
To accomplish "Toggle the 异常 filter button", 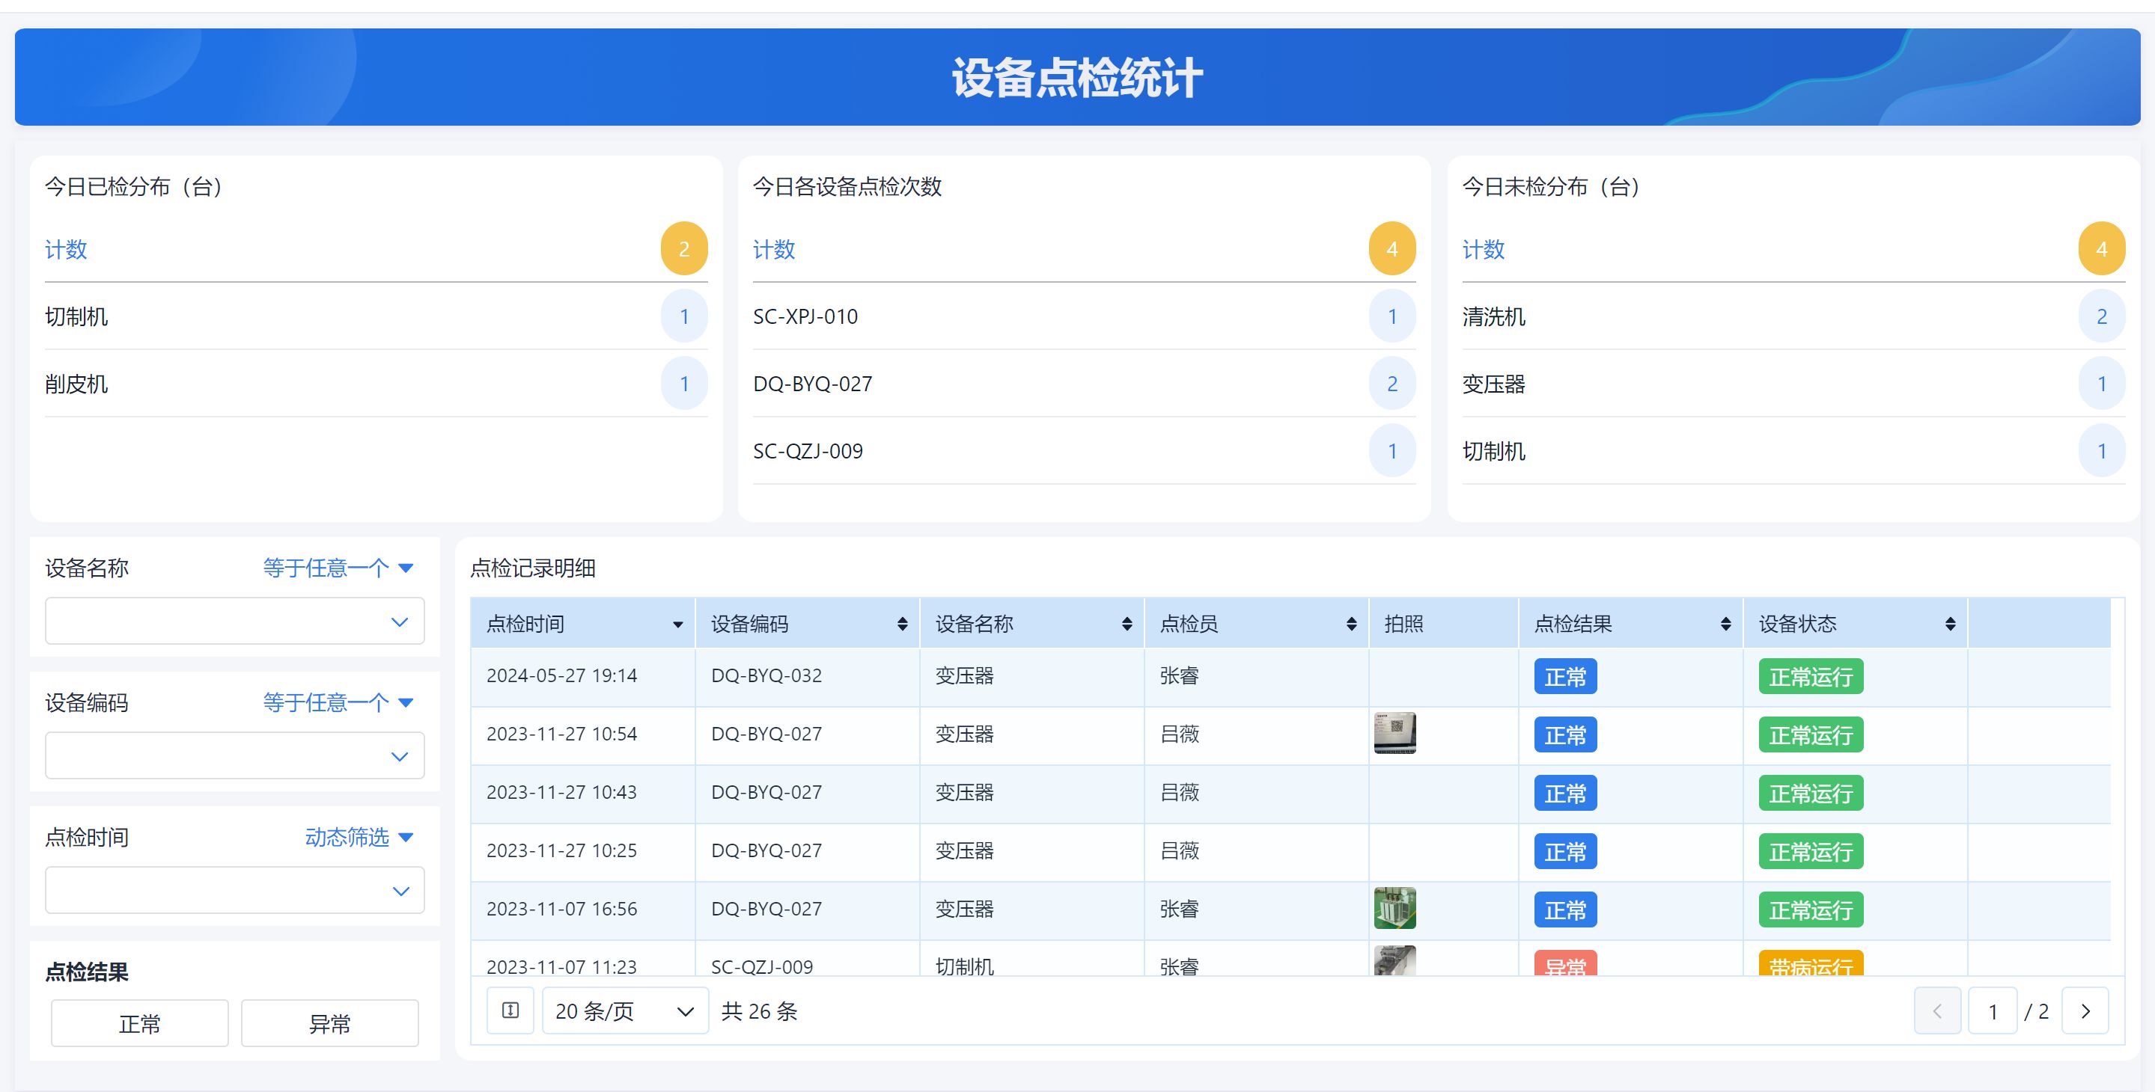I will [329, 1023].
